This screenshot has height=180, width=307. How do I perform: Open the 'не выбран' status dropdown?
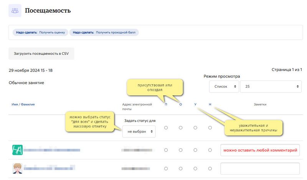point(139,131)
